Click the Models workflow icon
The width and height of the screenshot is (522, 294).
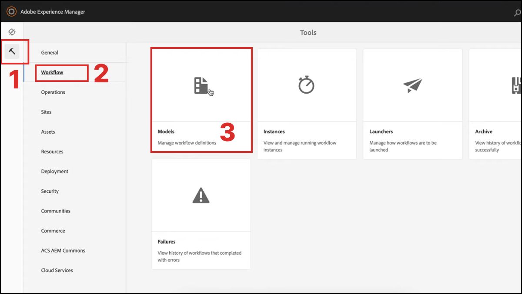tap(201, 85)
